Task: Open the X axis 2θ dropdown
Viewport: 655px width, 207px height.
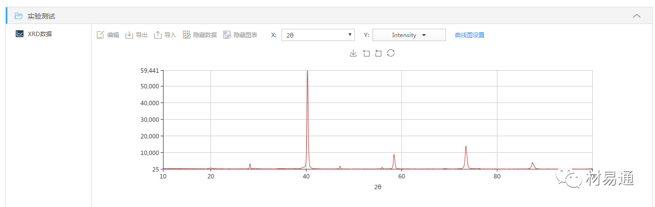Action: click(x=318, y=35)
